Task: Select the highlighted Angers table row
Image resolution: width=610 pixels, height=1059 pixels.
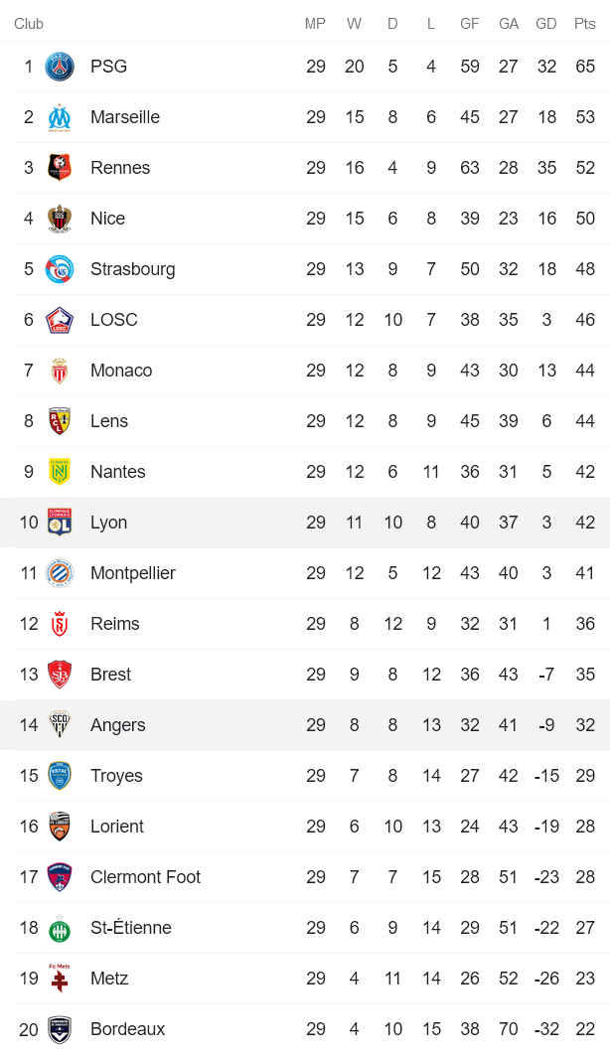Action: click(x=298, y=725)
